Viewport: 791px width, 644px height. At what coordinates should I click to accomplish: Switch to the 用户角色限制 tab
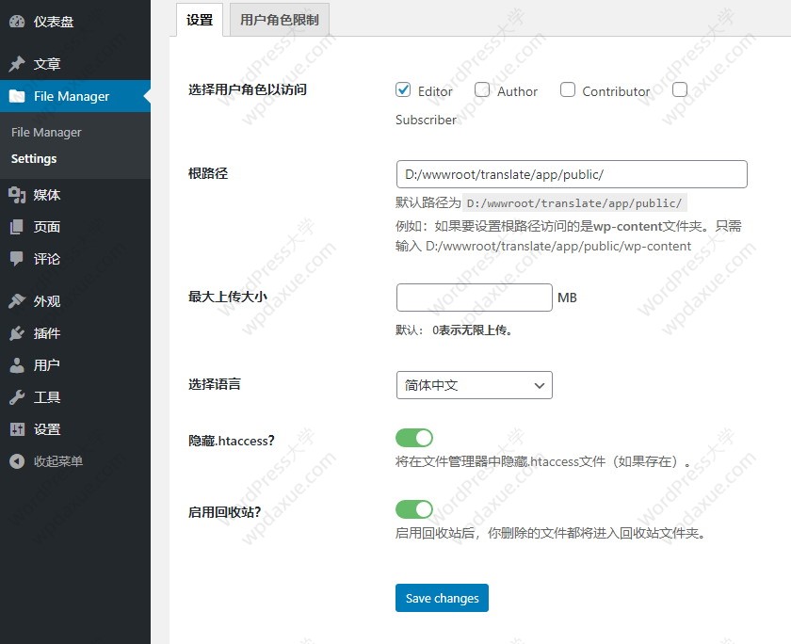point(279,20)
